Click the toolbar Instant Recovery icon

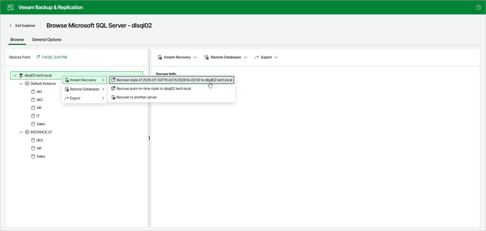pos(160,57)
